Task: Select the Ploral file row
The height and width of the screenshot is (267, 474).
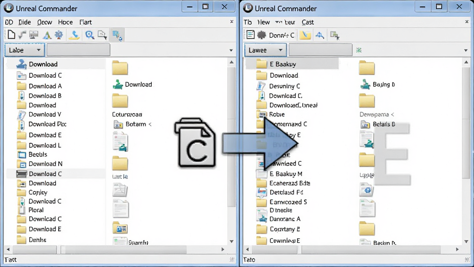Action: pyautogui.click(x=31, y=210)
